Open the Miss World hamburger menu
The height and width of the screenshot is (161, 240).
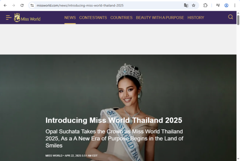click(9, 18)
